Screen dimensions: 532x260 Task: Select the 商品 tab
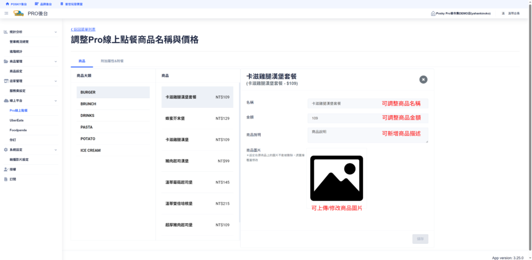coord(82,61)
